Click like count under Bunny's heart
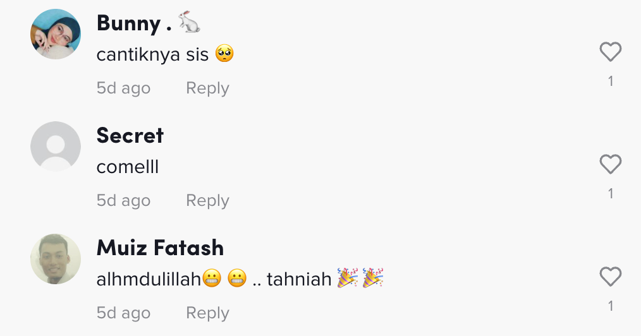The width and height of the screenshot is (641, 336). (610, 81)
